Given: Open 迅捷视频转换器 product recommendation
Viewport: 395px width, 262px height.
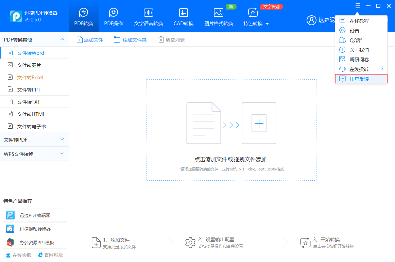Looking at the screenshot, I should pos(35,229).
